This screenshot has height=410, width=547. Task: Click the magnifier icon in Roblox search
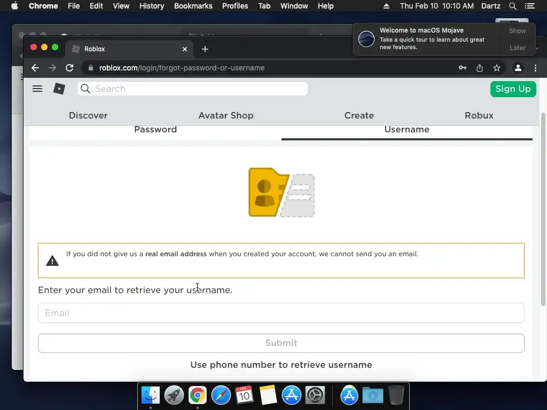pyautogui.click(x=85, y=89)
